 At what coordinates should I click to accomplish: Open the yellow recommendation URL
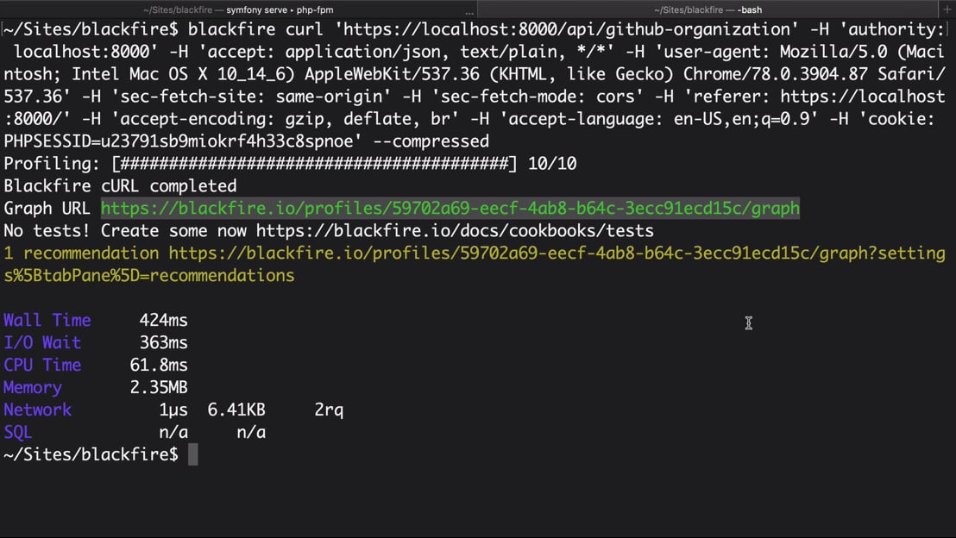(475, 265)
